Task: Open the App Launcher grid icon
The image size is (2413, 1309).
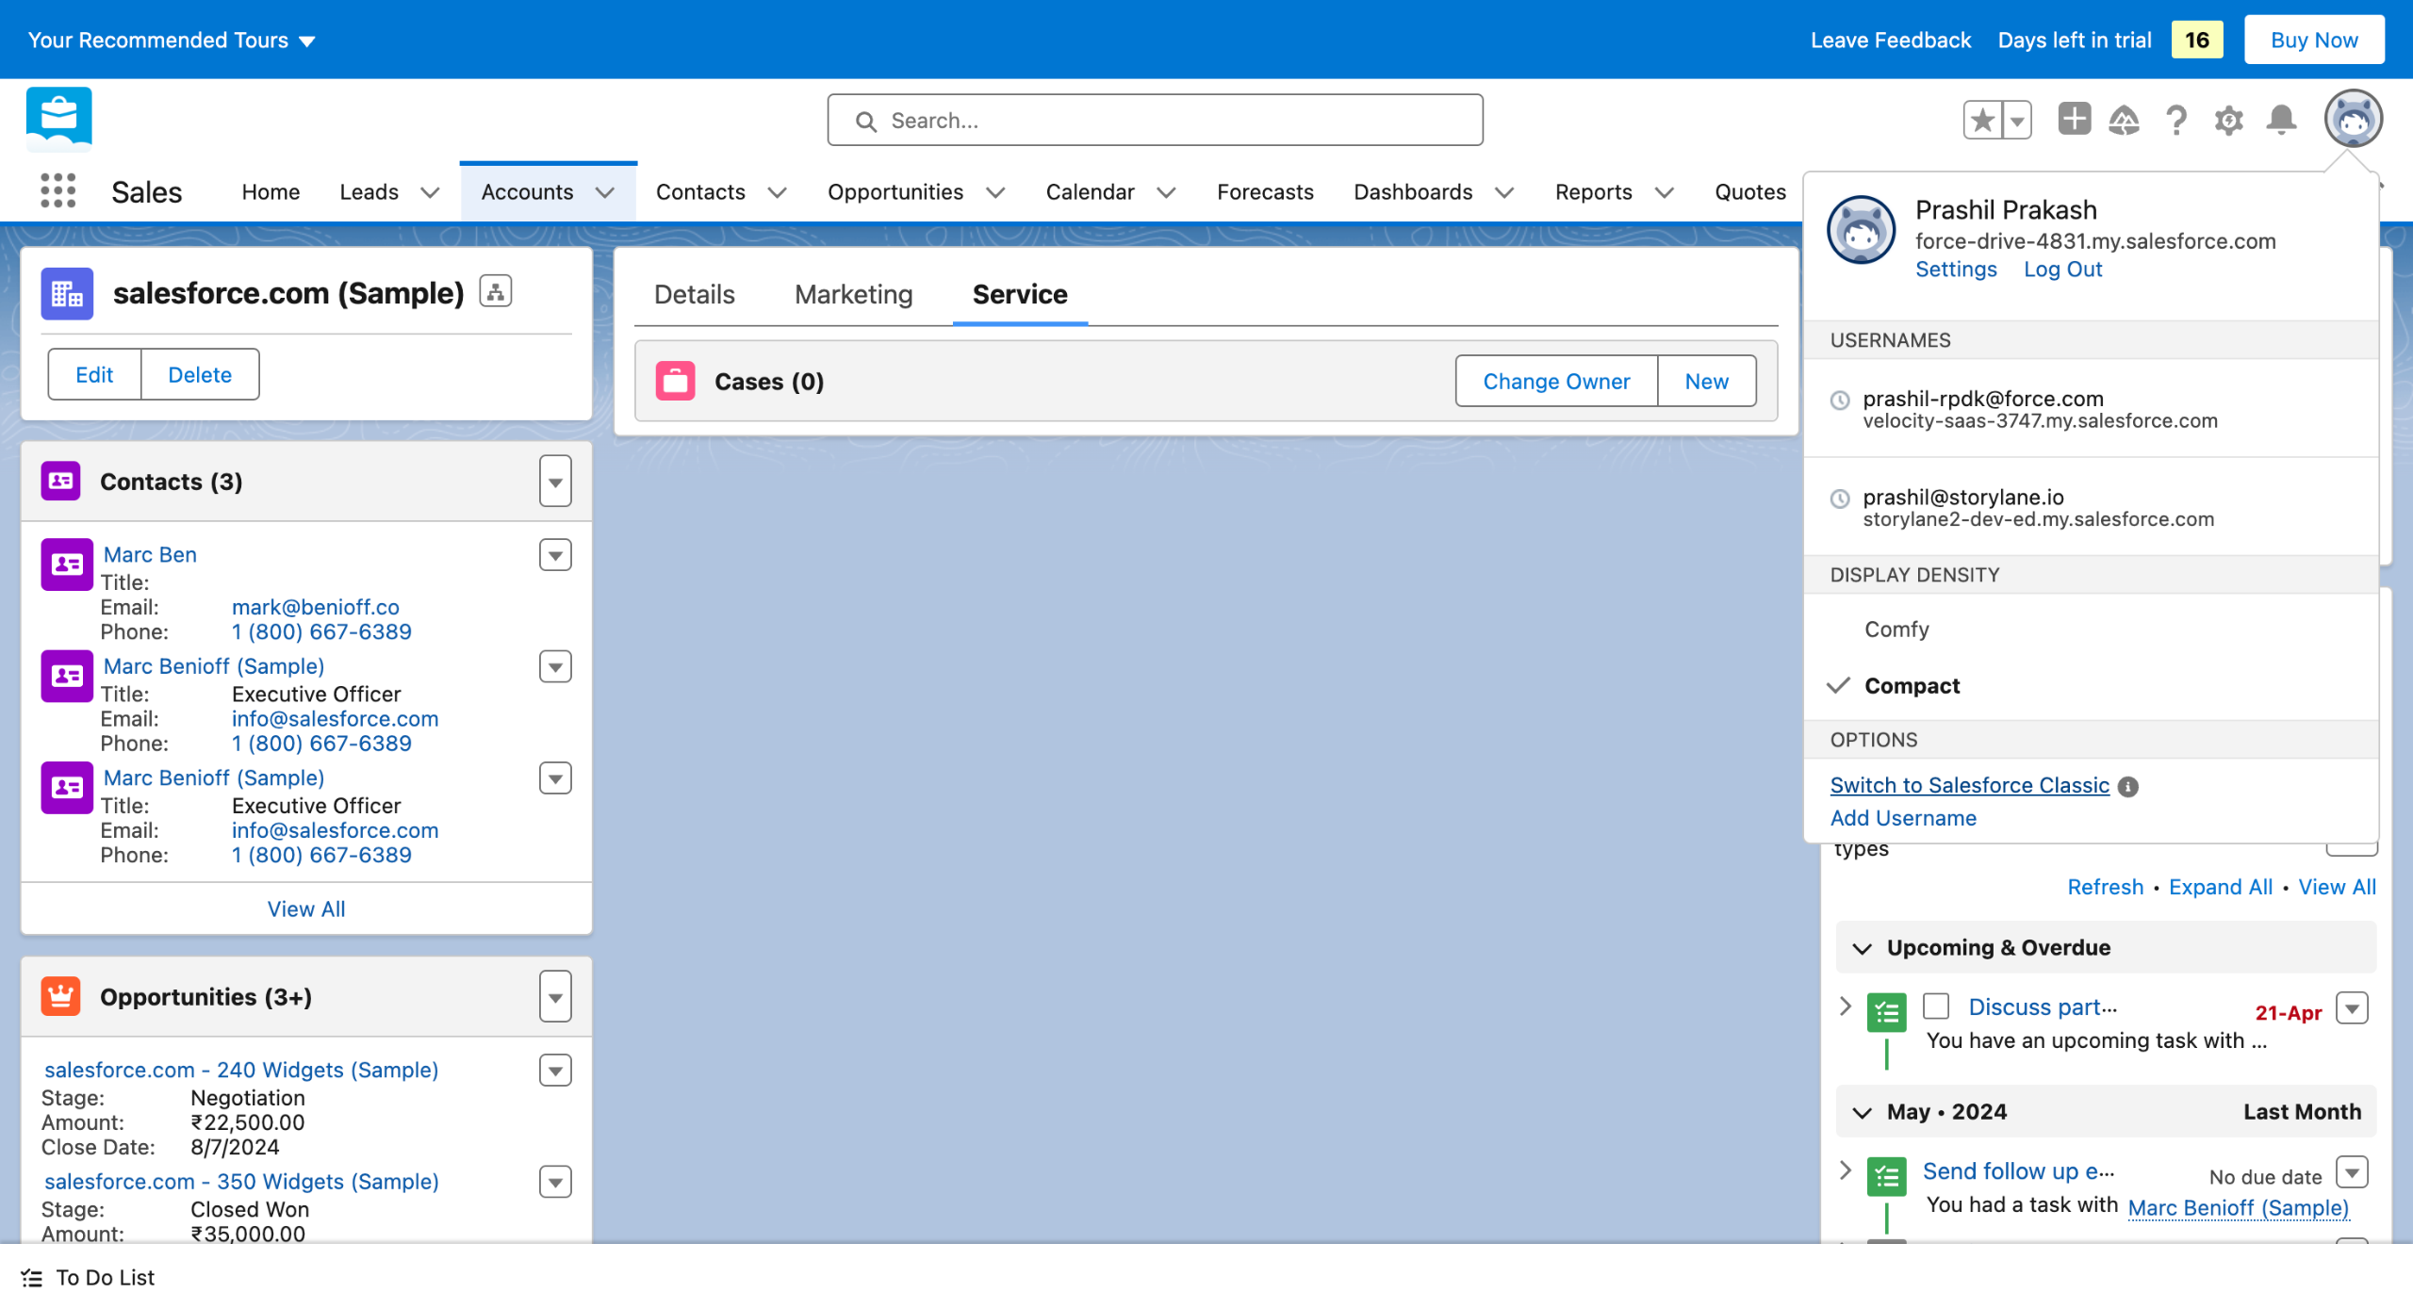Action: [58, 191]
